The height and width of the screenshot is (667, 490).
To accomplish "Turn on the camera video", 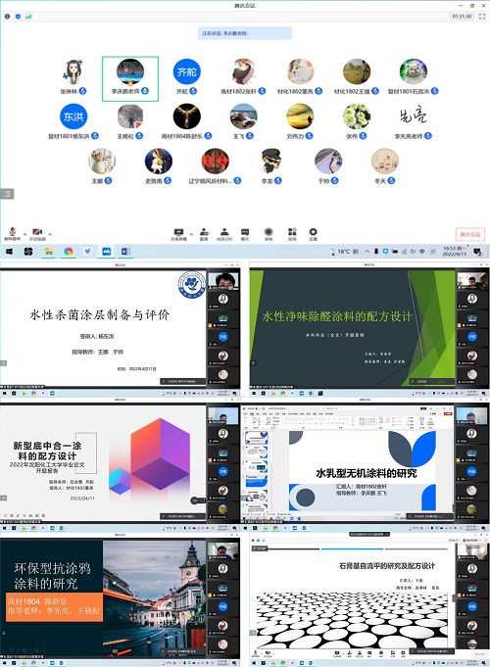I will pos(37,233).
